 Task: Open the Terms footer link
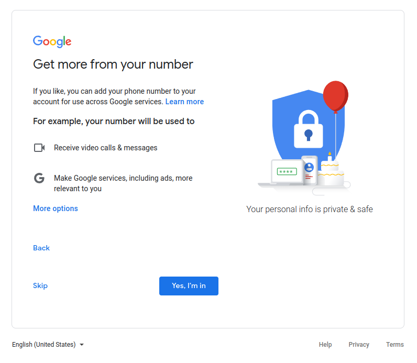click(x=395, y=345)
